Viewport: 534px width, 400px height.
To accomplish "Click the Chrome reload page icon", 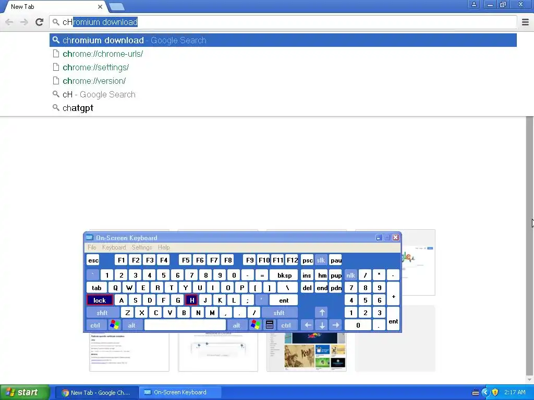I will 40,22.
